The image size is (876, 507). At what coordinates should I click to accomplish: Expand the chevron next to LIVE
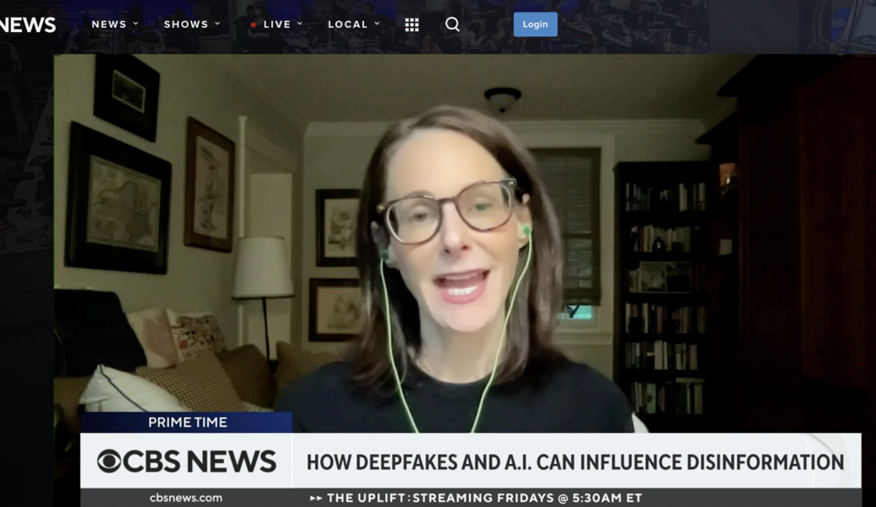point(300,24)
